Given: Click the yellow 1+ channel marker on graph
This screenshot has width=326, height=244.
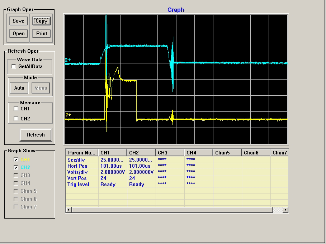Looking at the screenshot, I should click(x=68, y=115).
